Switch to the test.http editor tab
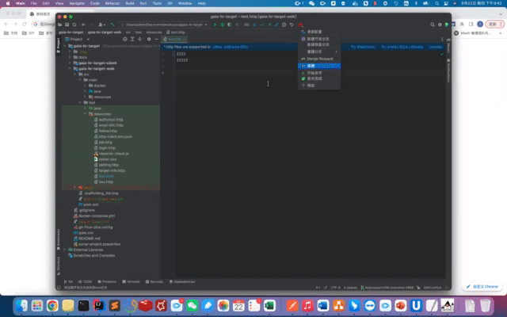This screenshot has width=507, height=317. pyautogui.click(x=174, y=39)
